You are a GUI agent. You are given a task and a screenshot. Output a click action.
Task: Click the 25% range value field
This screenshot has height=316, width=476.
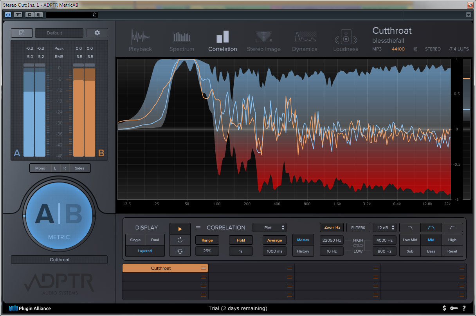tap(207, 251)
